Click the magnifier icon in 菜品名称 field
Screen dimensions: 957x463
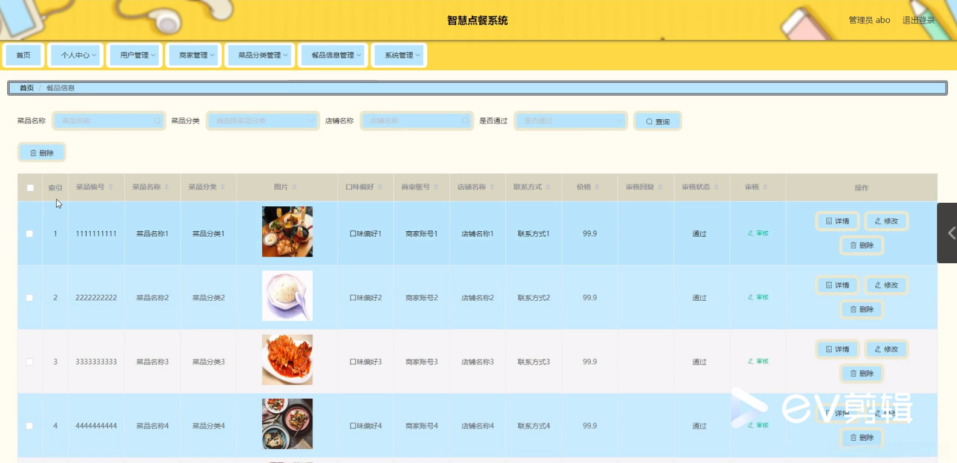tap(157, 121)
